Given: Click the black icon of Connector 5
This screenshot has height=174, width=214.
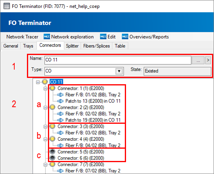Looking at the screenshot, I should [x=52, y=151].
